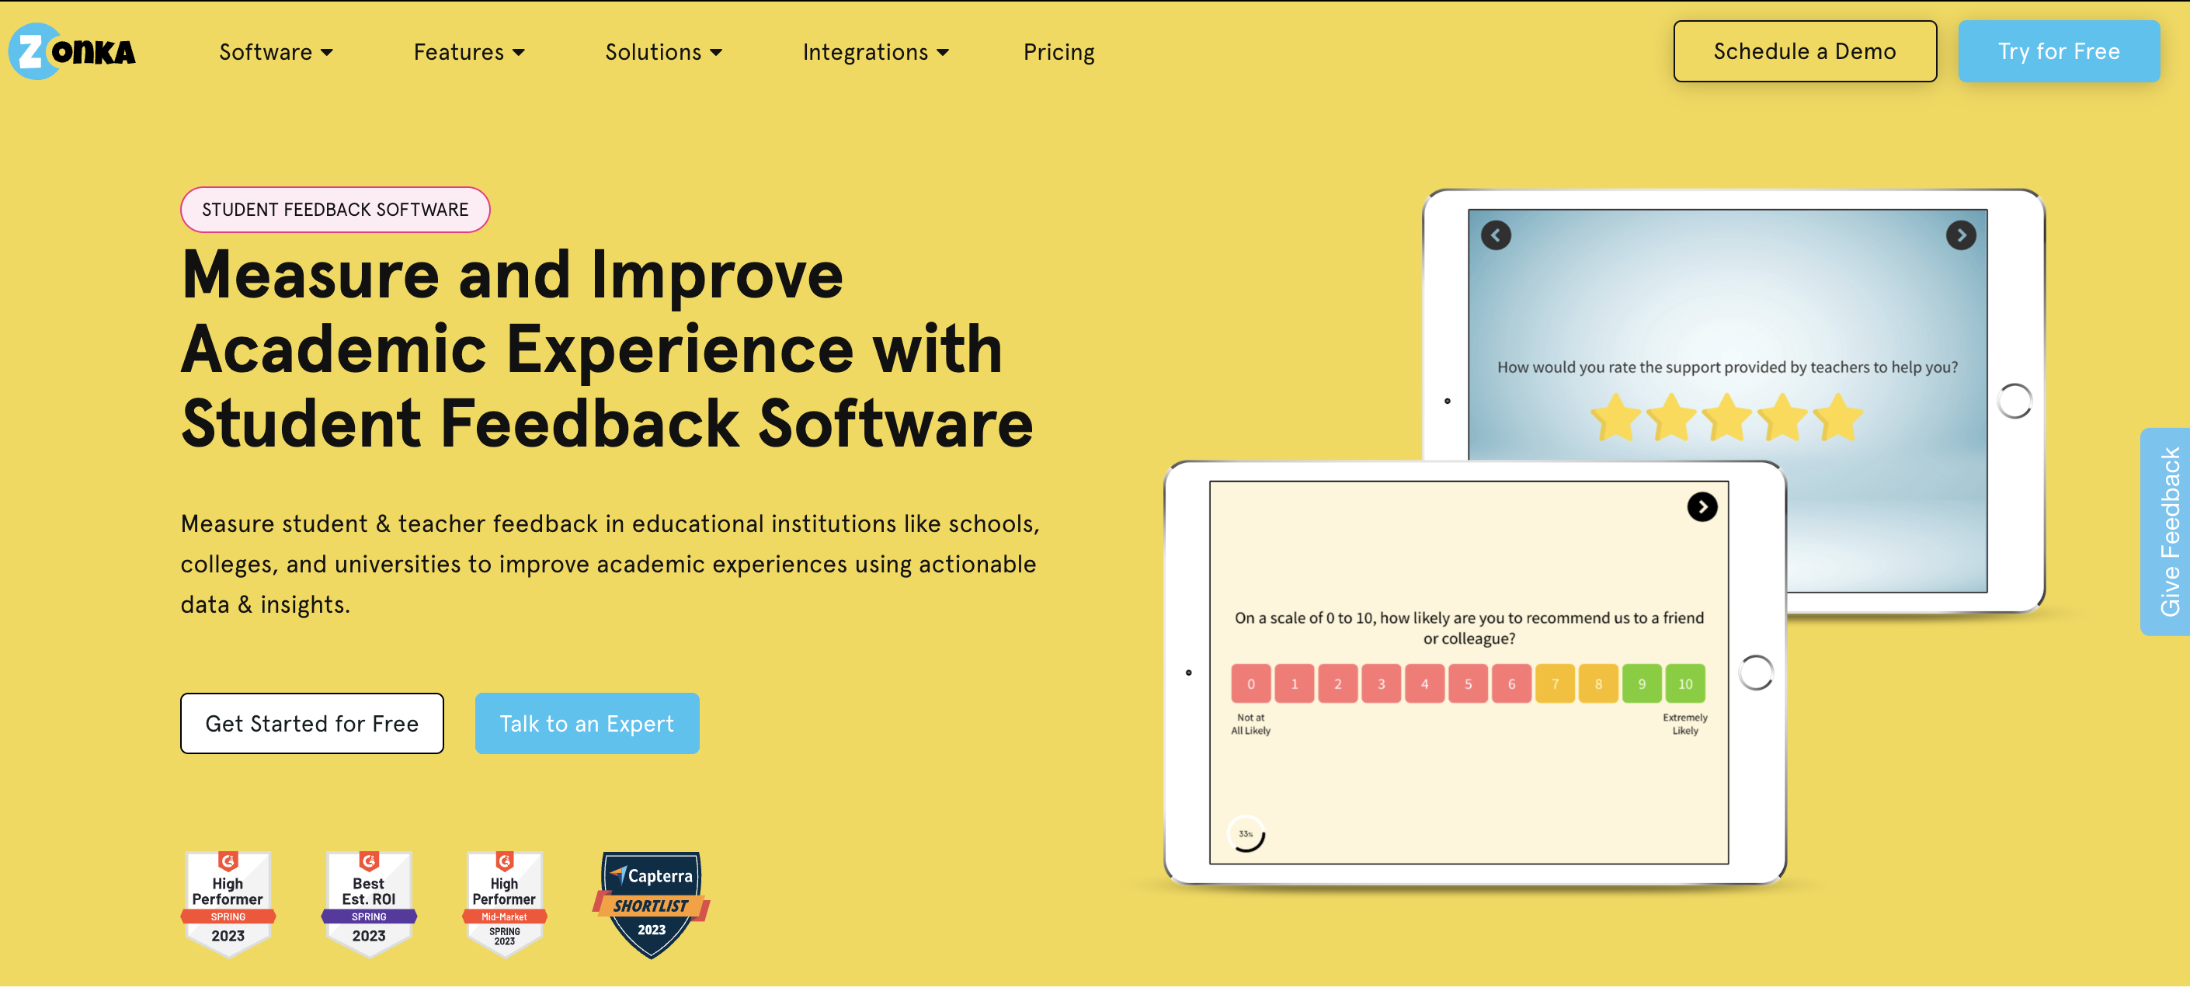The width and height of the screenshot is (2190, 991).
Task: Click the Zonka logo icon
Action: 31,50
